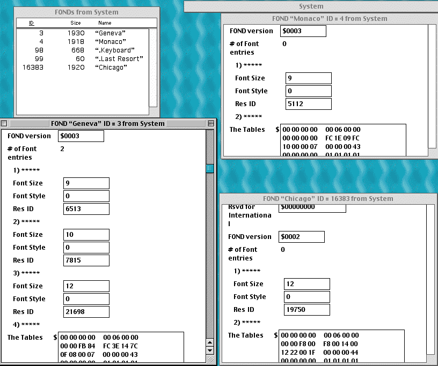Click the Font Style field in the Monaco window

[309, 91]
